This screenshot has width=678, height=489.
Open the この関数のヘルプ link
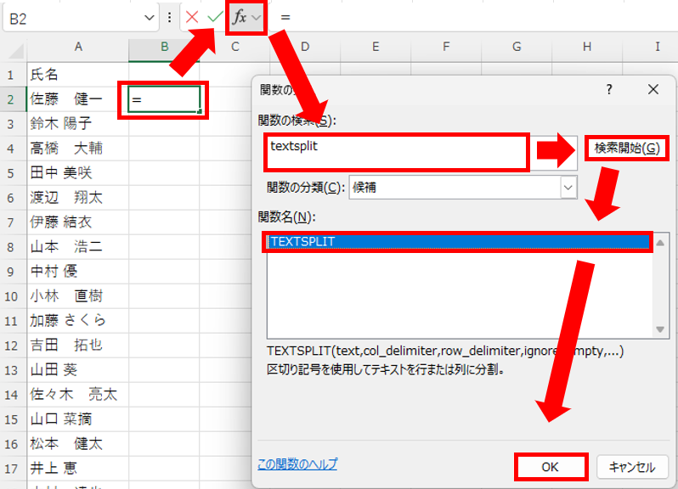click(297, 464)
